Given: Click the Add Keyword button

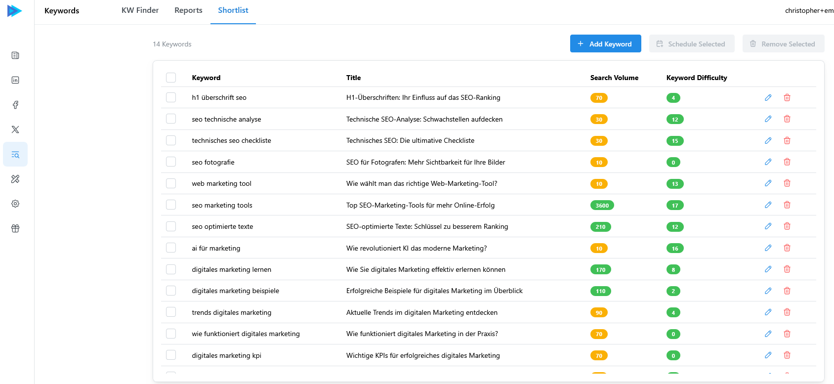Looking at the screenshot, I should 605,44.
